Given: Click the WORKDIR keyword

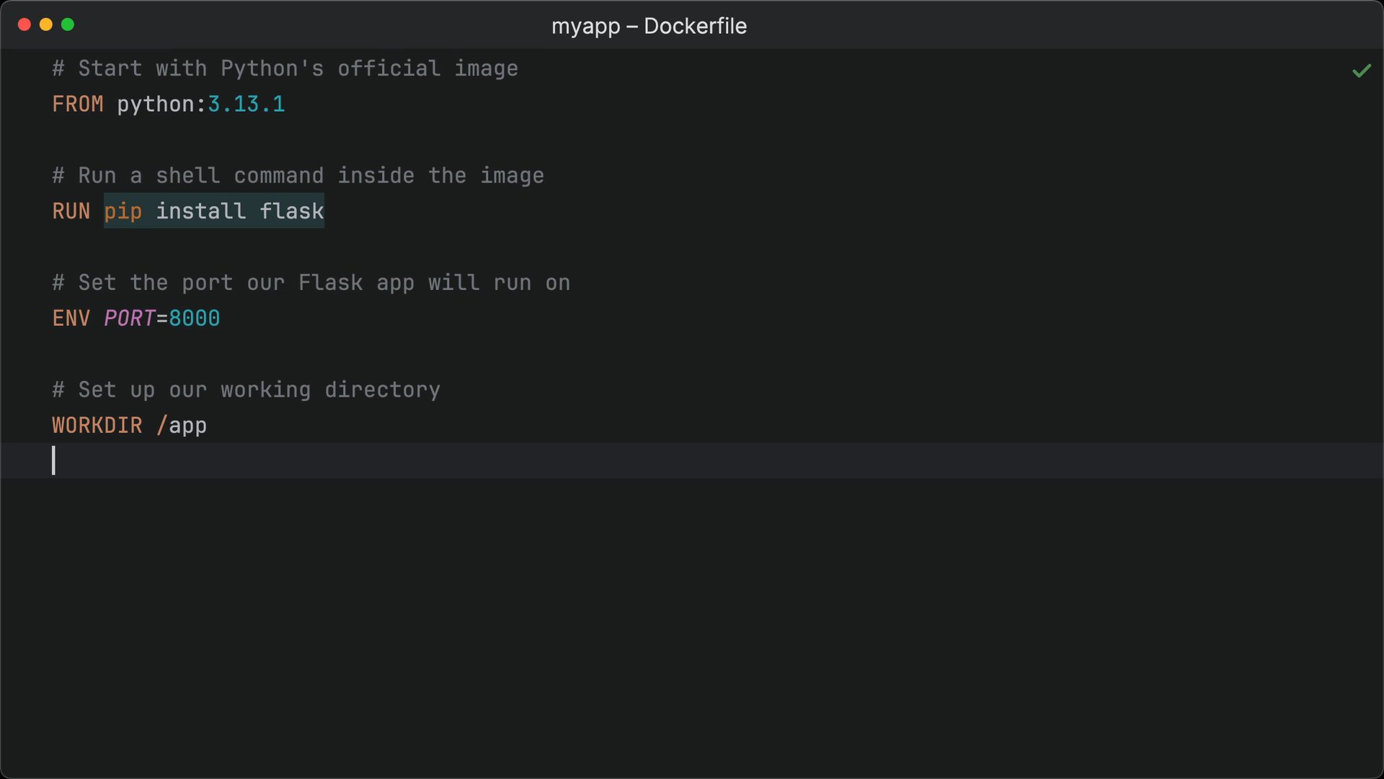Looking at the screenshot, I should tap(97, 426).
